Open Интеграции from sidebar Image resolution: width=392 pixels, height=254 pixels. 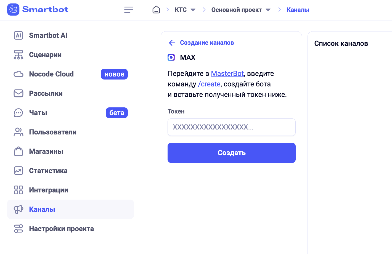(x=49, y=190)
